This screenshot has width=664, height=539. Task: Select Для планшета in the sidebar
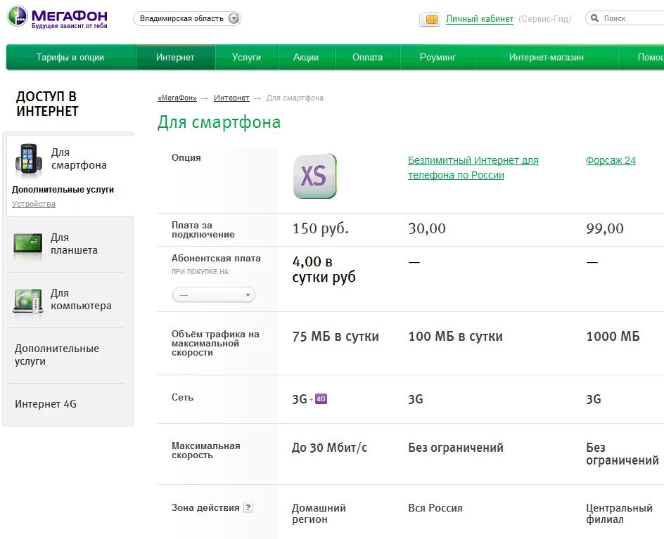point(74,244)
